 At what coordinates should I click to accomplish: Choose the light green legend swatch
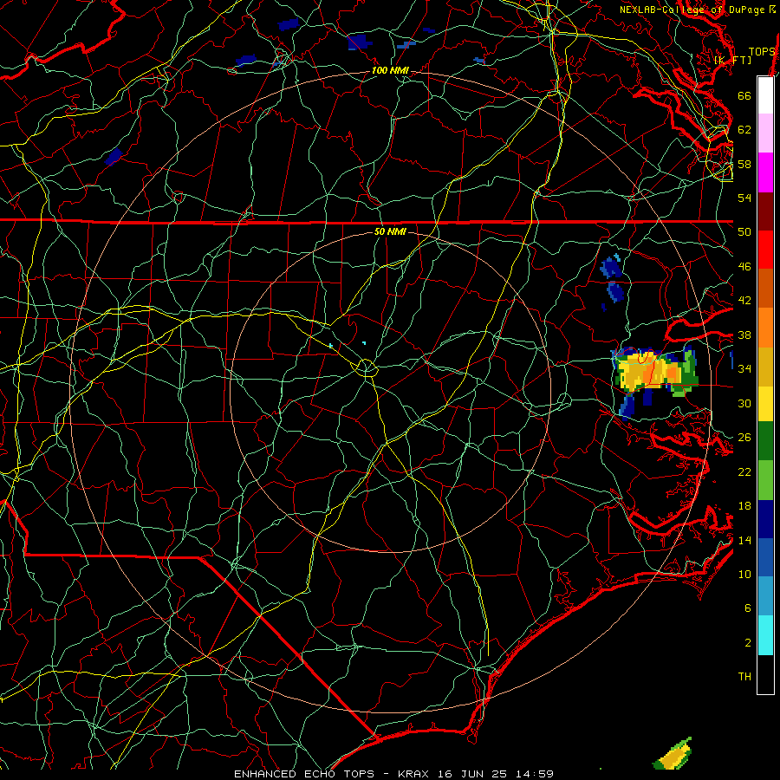tap(765, 480)
